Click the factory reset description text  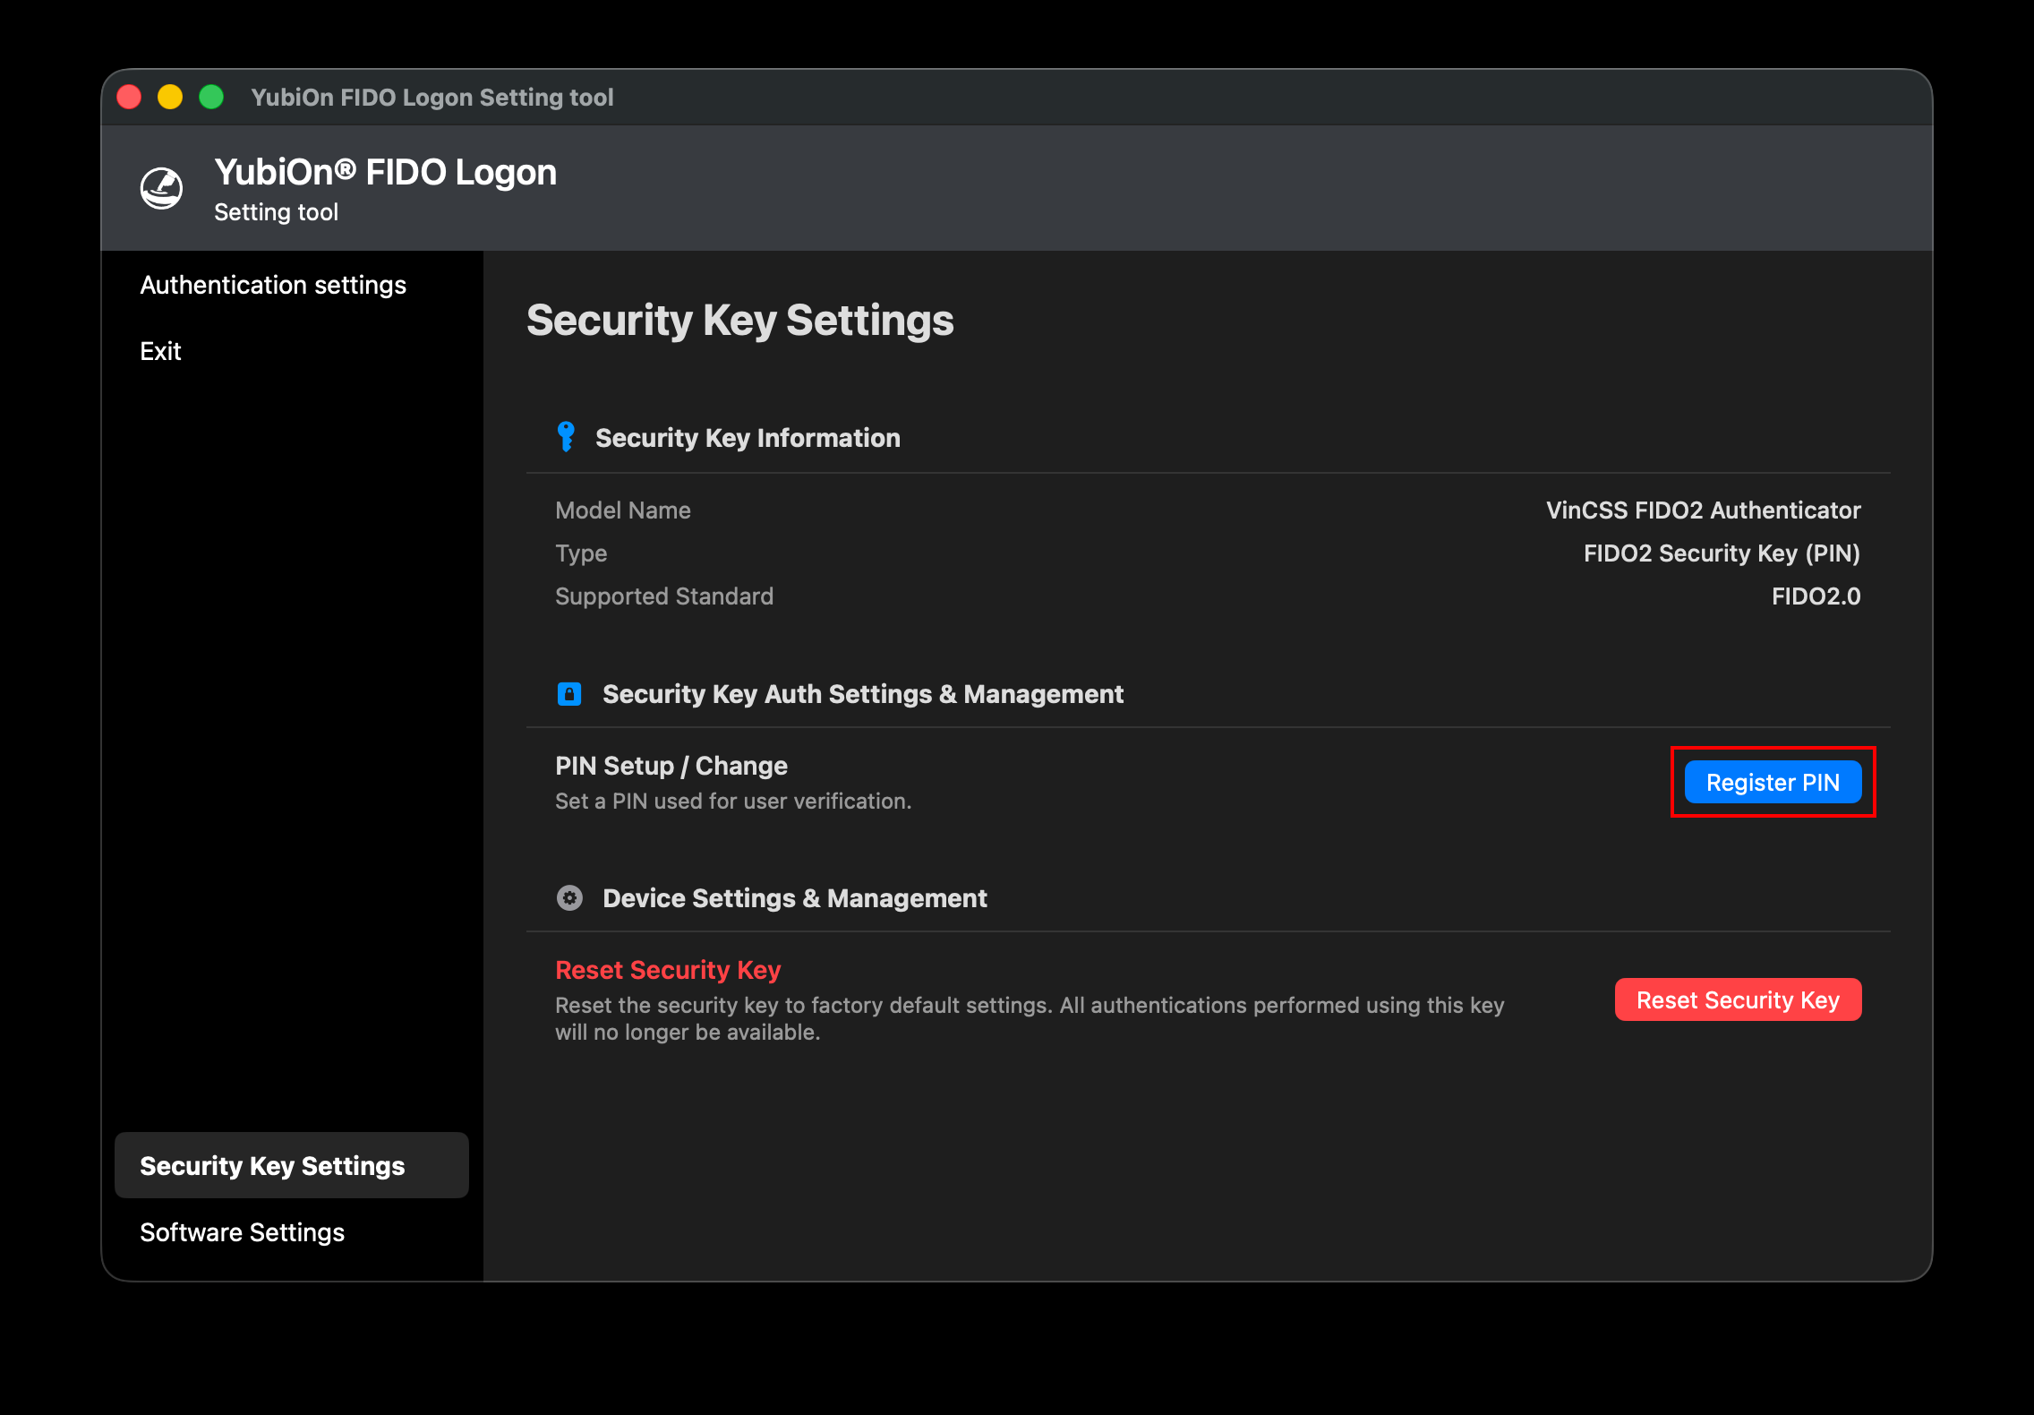coord(1030,1018)
